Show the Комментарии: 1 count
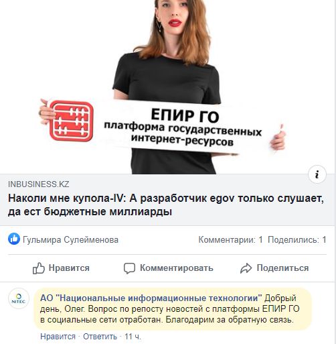Screen dimensions: 336x344 point(230,240)
